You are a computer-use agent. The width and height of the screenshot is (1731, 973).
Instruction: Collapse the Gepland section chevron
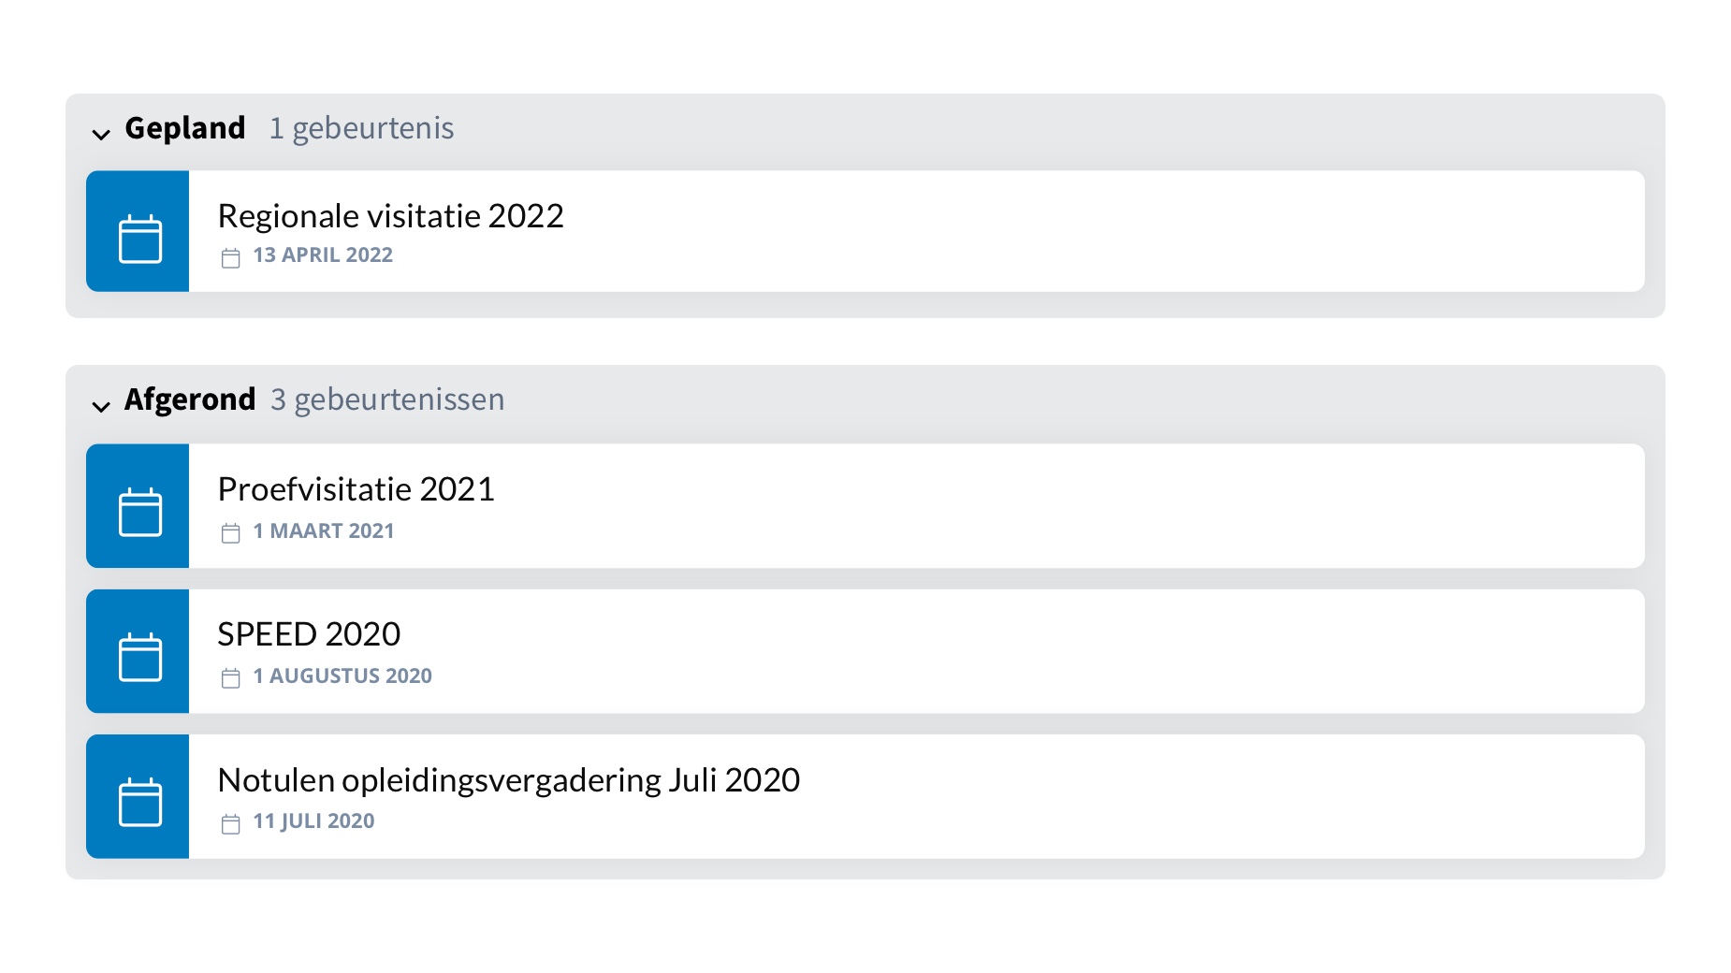point(101,135)
